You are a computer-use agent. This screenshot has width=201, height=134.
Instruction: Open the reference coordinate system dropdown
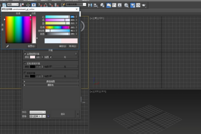point(13,4)
